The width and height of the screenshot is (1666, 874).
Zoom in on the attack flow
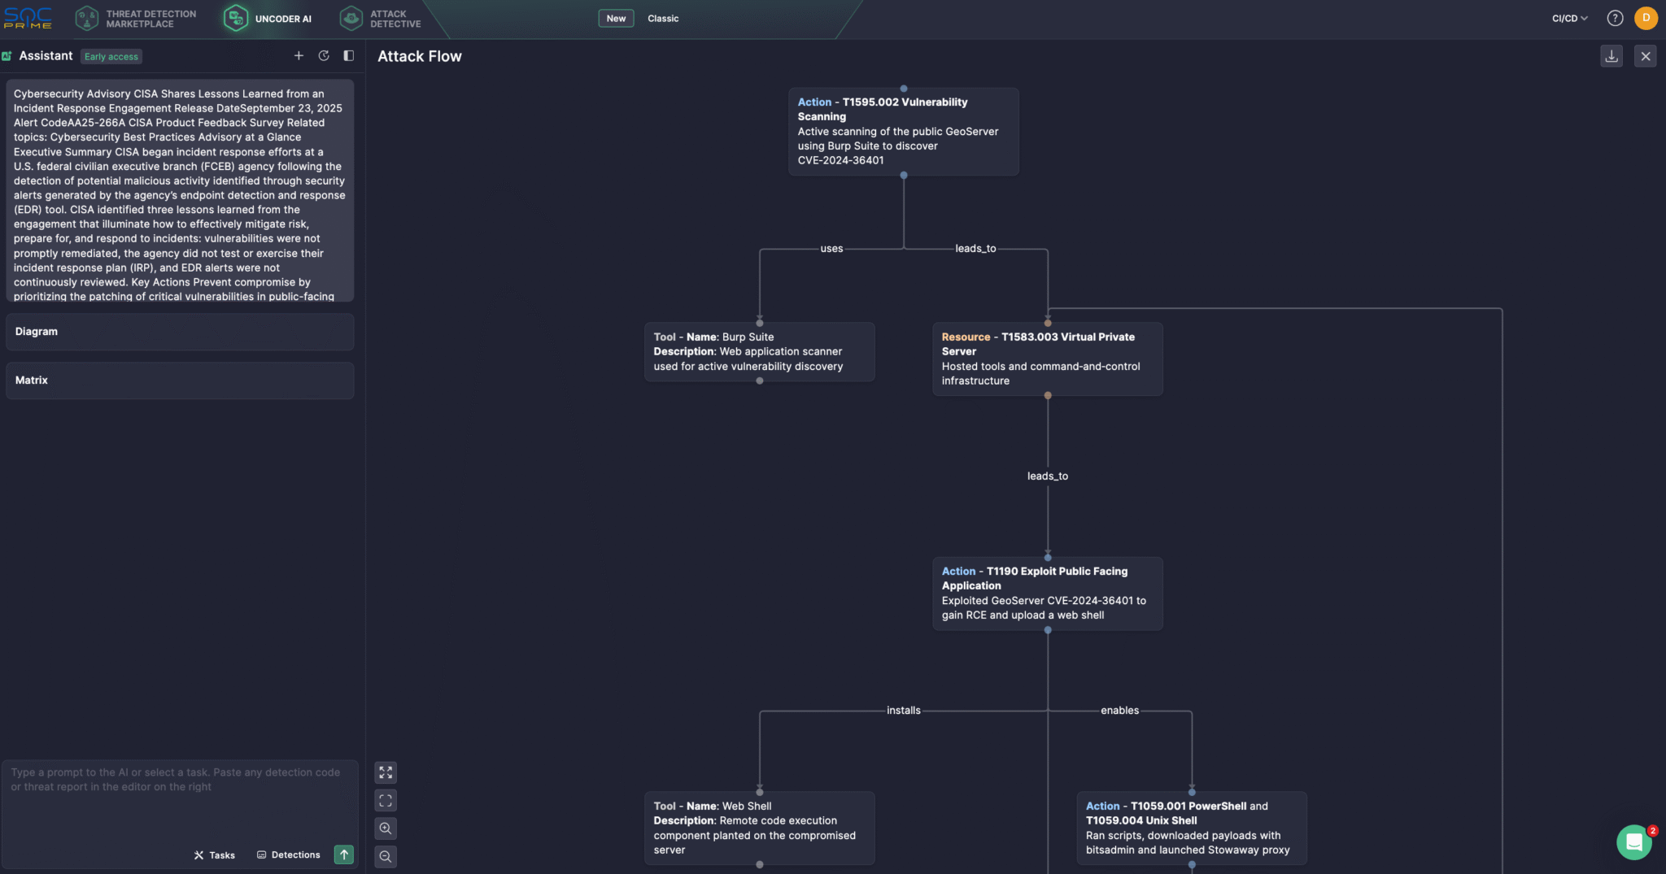pos(386,828)
